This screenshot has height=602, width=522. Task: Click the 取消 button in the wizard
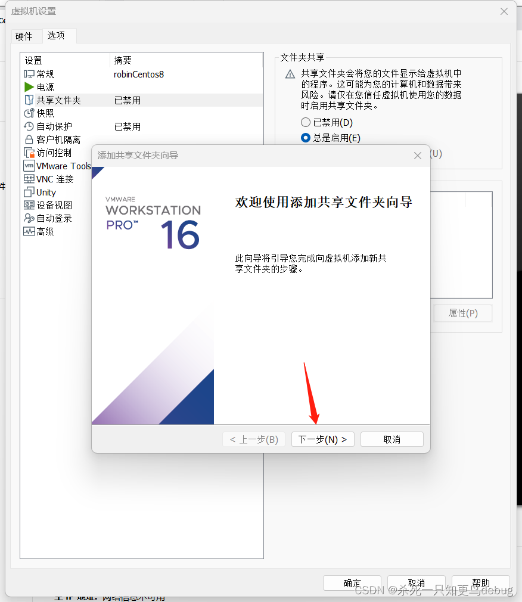(x=392, y=439)
